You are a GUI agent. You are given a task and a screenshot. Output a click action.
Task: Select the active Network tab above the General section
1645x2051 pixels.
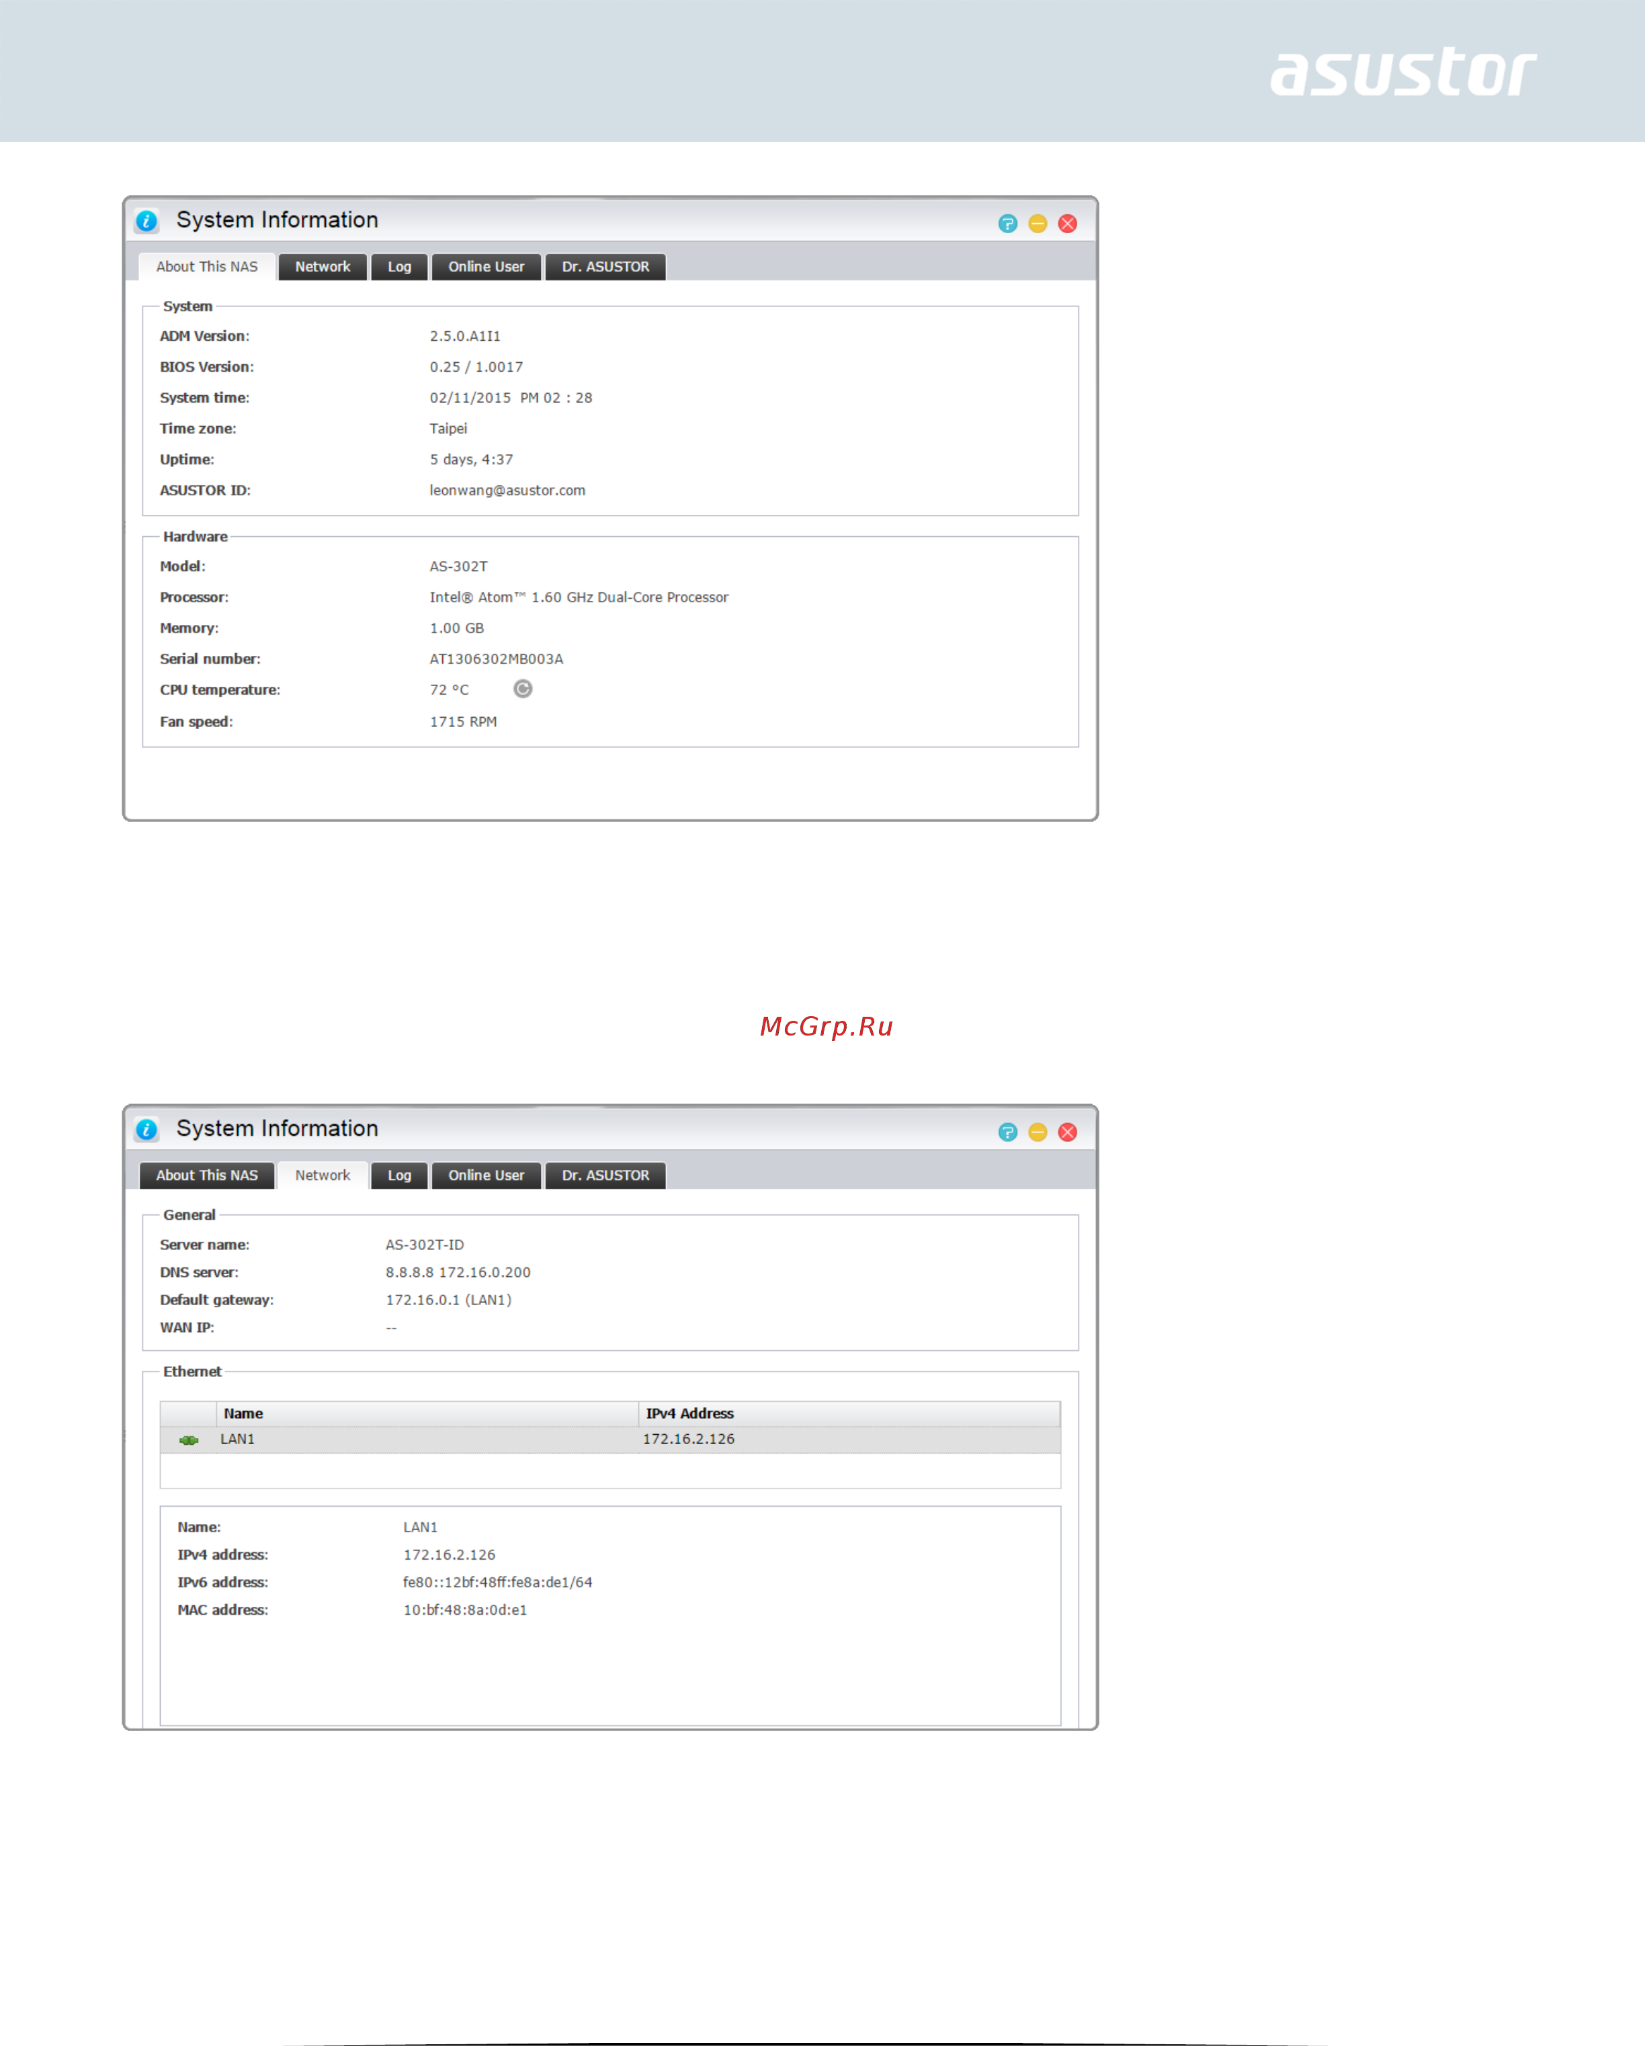tap(323, 1176)
